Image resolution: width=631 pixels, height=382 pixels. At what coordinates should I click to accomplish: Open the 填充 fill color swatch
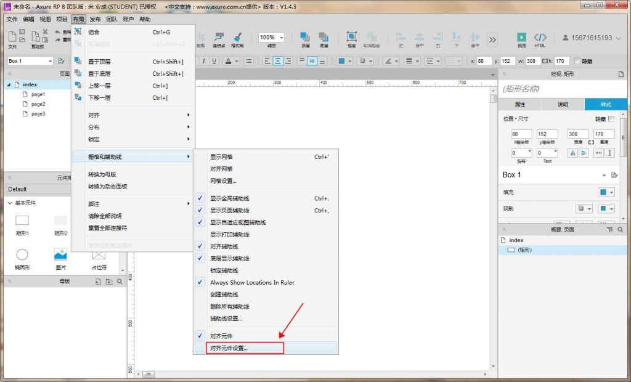606,192
